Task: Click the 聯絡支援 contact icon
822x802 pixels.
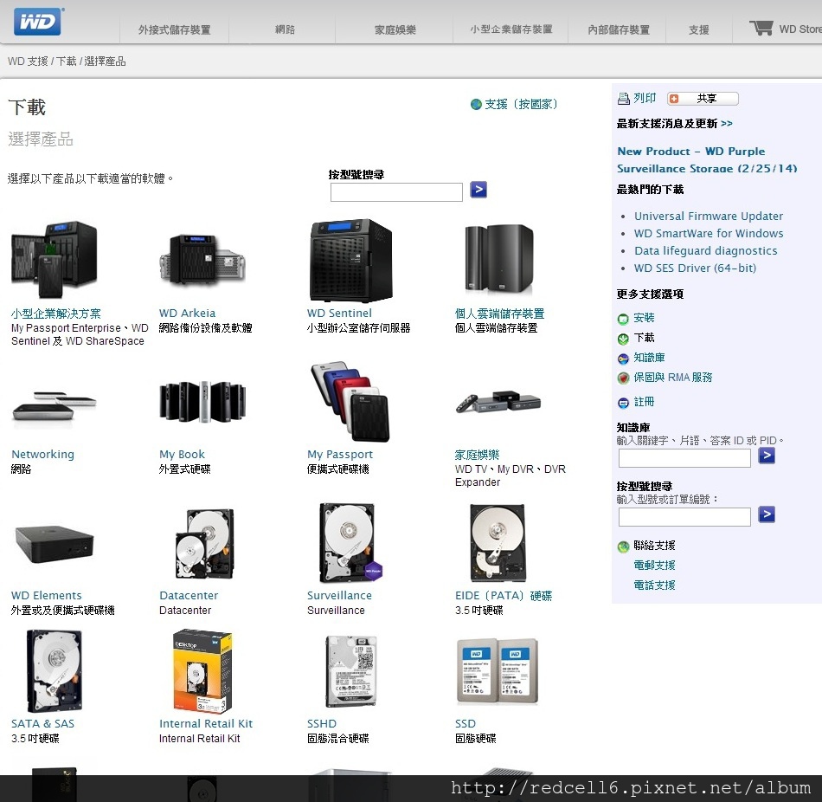Action: tap(623, 547)
